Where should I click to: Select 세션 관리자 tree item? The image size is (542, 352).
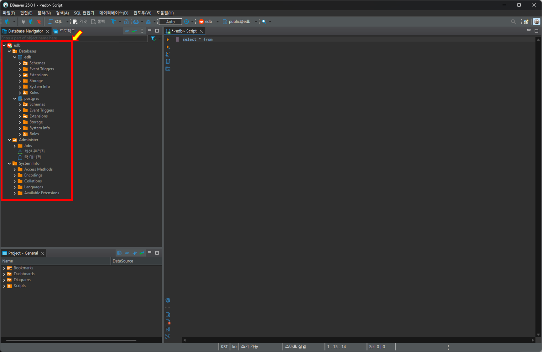click(34, 151)
